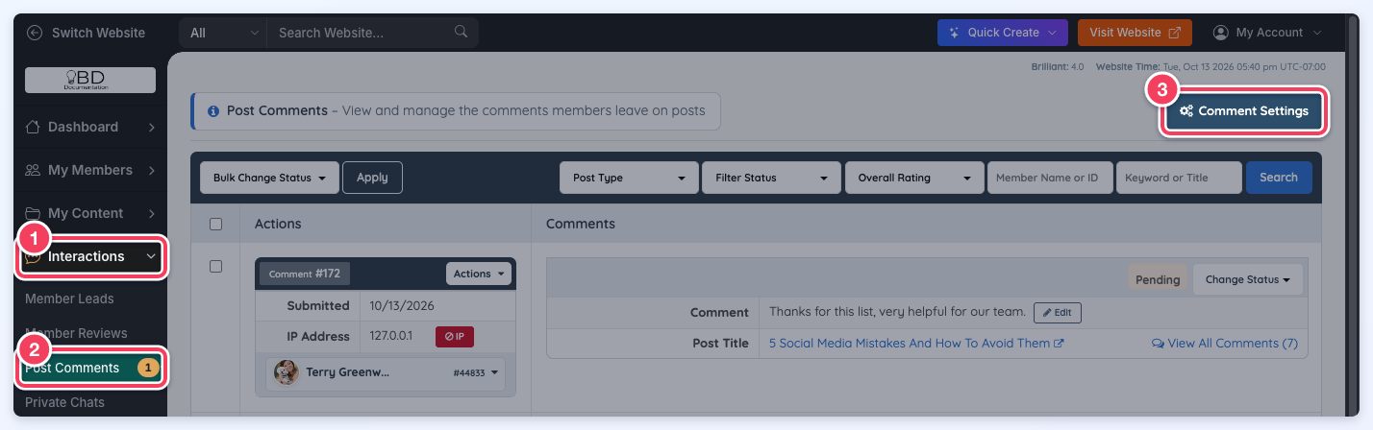Click the BD Documentation logo
This screenshot has height=430, width=1373.
click(x=90, y=80)
